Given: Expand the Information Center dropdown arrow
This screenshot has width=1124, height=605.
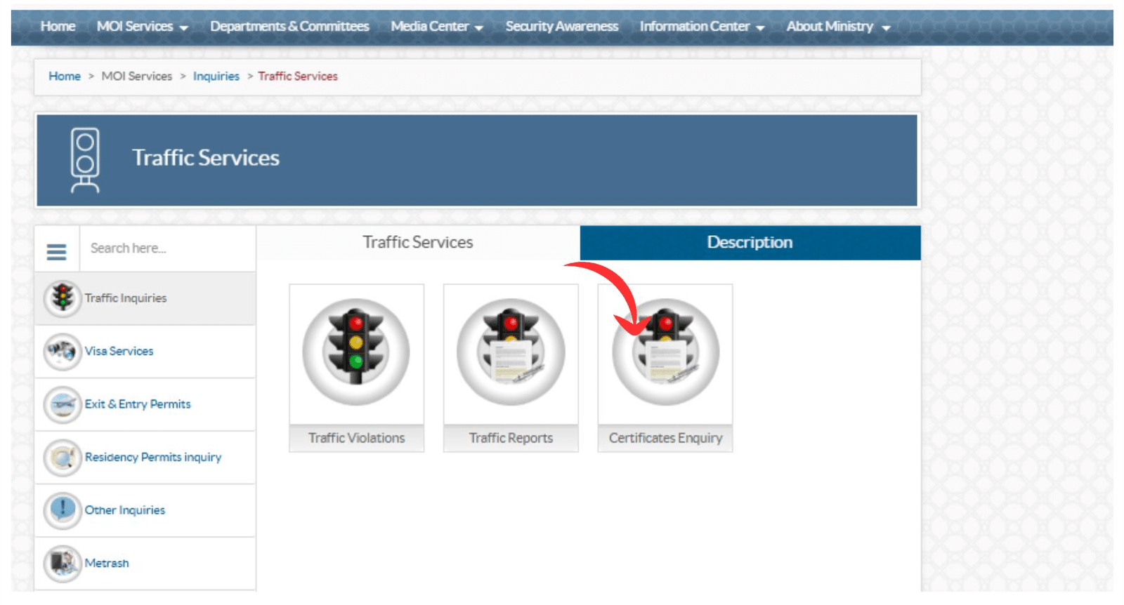Looking at the screenshot, I should [x=760, y=28].
